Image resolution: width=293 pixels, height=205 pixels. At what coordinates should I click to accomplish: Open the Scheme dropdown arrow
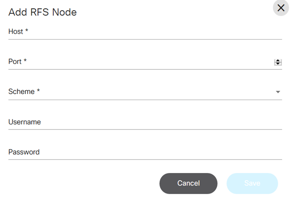pos(278,92)
